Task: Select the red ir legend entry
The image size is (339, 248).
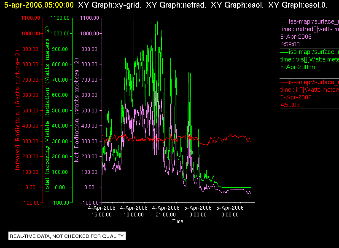Action: click(x=309, y=93)
